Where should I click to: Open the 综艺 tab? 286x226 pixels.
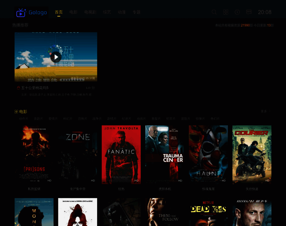click(x=107, y=12)
